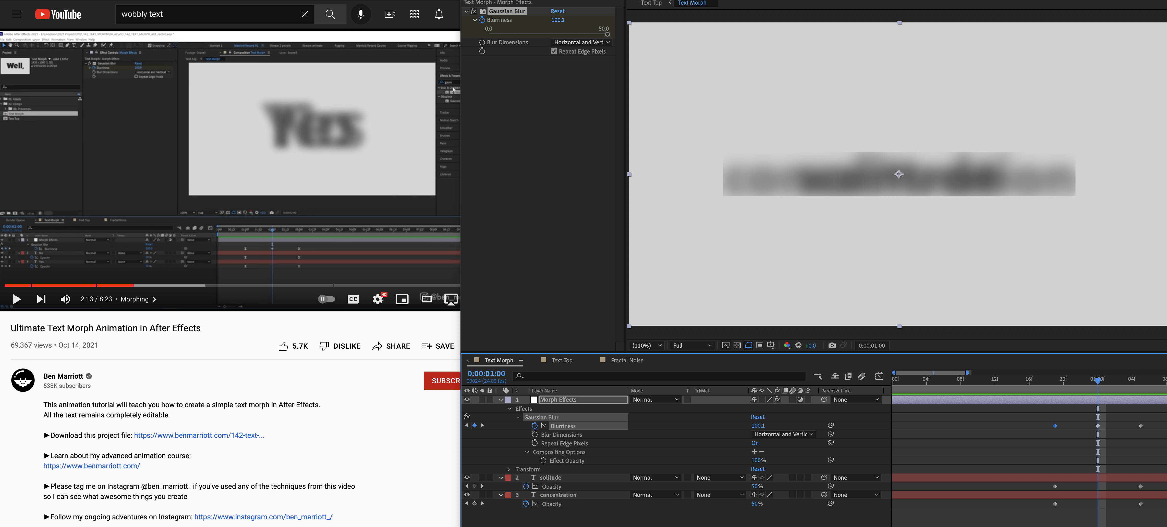Open the Blur Dimensions dropdown
Screen dimensions: 1167x527
coord(581,42)
